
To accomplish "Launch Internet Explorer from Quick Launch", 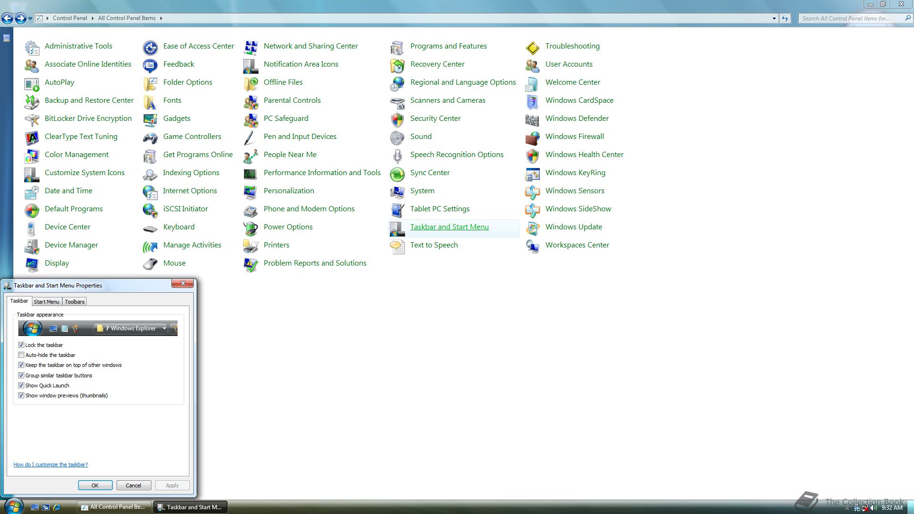I will click(x=57, y=507).
